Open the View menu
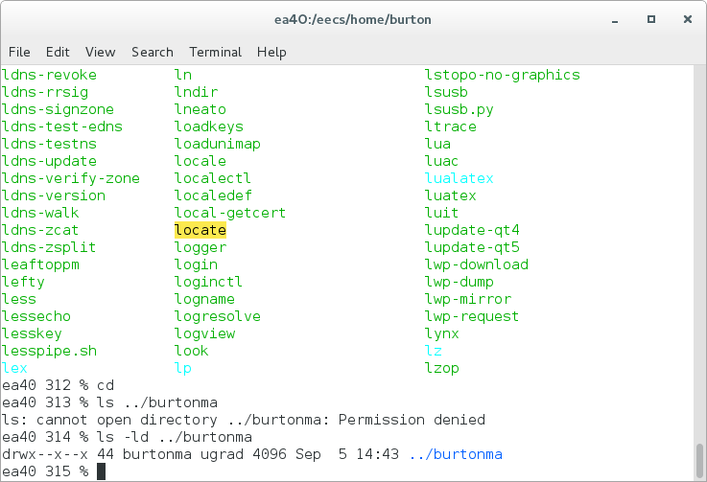 coord(100,53)
